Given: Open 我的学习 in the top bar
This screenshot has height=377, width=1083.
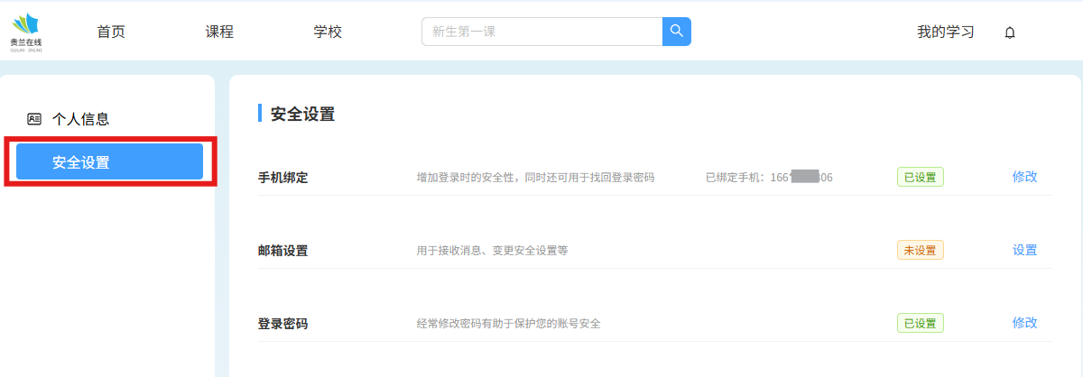Looking at the screenshot, I should click(946, 32).
